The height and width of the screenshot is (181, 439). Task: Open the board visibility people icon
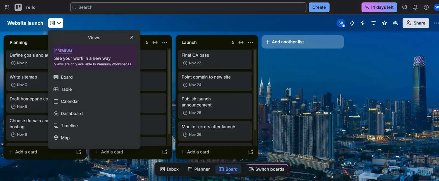tap(395, 23)
